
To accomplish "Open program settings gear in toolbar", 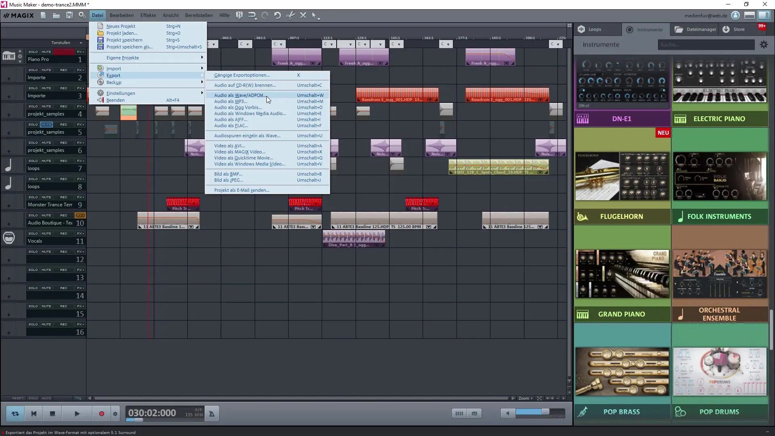I will coord(82,15).
